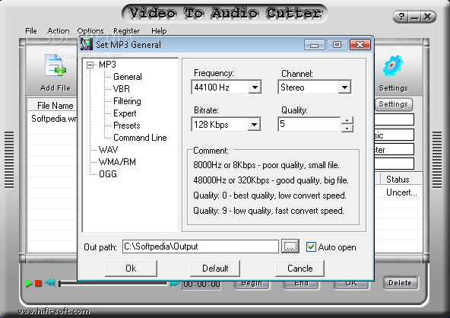
Task: Select Filtering in the MP3 tree
Action: point(127,101)
